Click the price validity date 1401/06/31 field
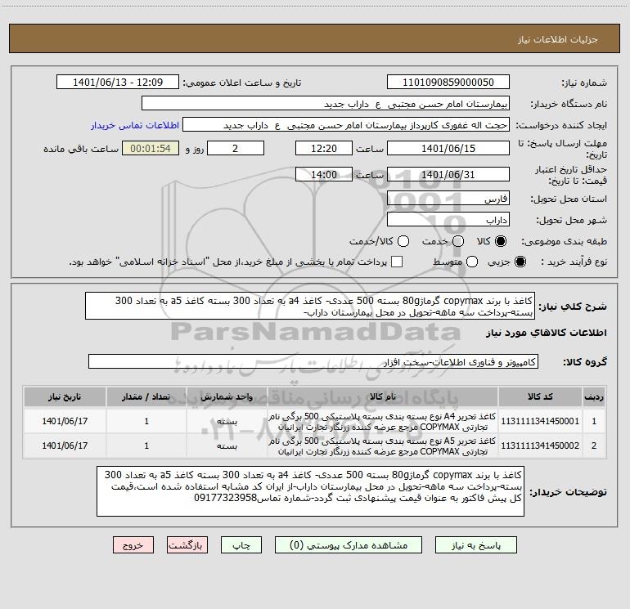630x609 pixels. (448, 174)
